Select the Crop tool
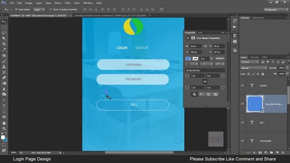 [x=4, y=44]
